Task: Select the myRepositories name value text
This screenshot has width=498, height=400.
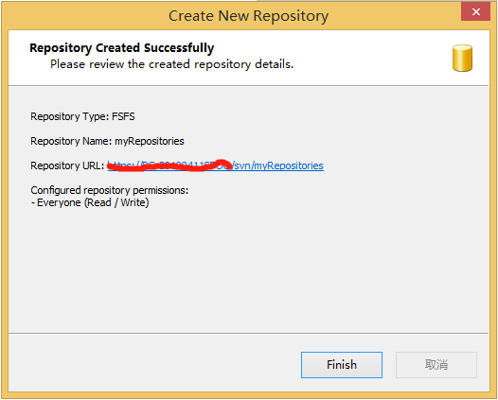Action: coord(150,141)
